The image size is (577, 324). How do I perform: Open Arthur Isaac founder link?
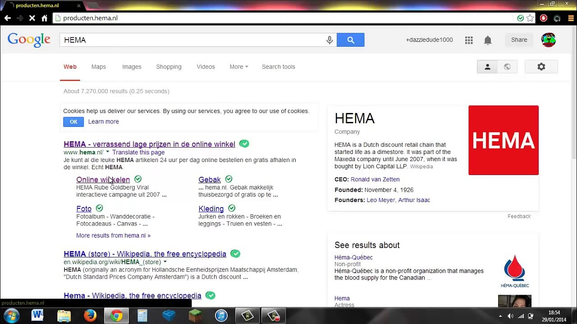point(414,200)
